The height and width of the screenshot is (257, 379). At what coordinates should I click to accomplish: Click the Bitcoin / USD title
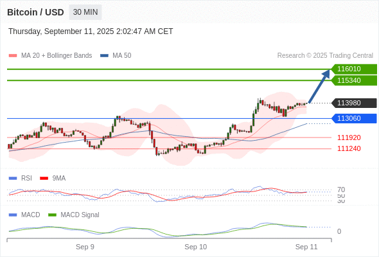[35, 12]
